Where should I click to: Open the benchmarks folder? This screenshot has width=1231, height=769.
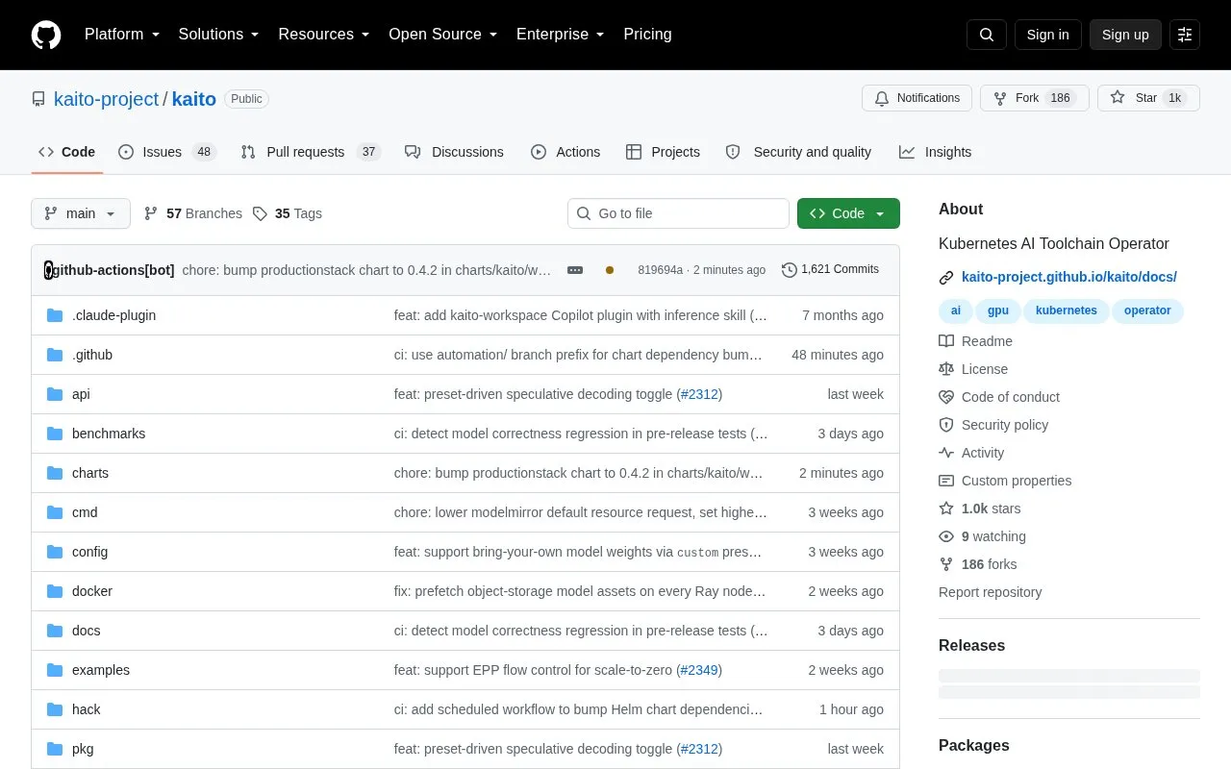[x=109, y=434]
